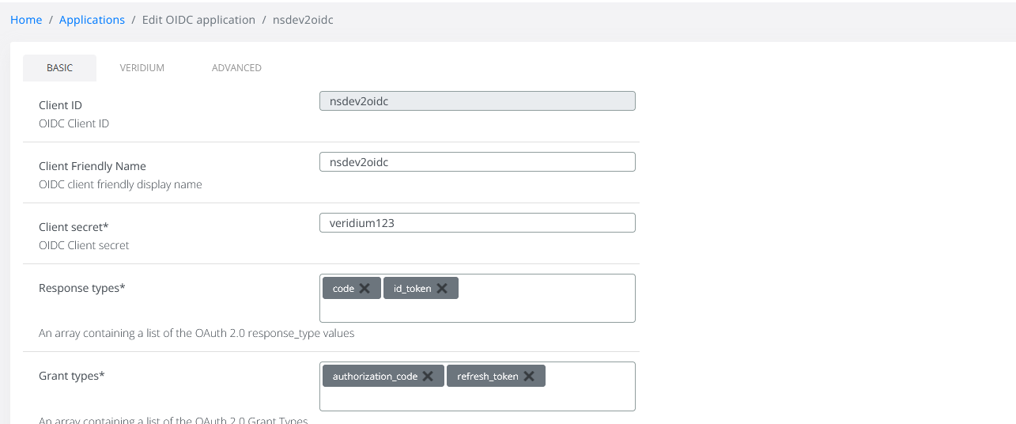The image size is (1016, 424).
Task: Remove the code response type tag
Action: 364,289
